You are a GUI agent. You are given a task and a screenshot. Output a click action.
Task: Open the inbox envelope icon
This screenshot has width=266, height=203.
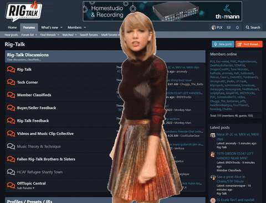(229, 28)
